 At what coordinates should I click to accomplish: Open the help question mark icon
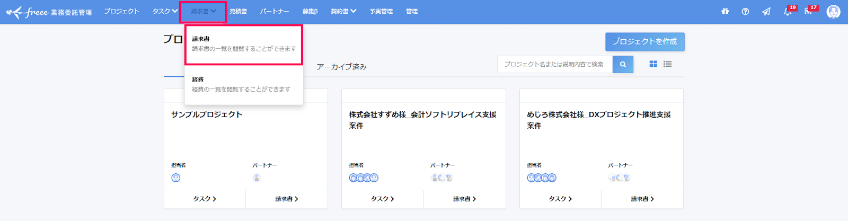(745, 11)
